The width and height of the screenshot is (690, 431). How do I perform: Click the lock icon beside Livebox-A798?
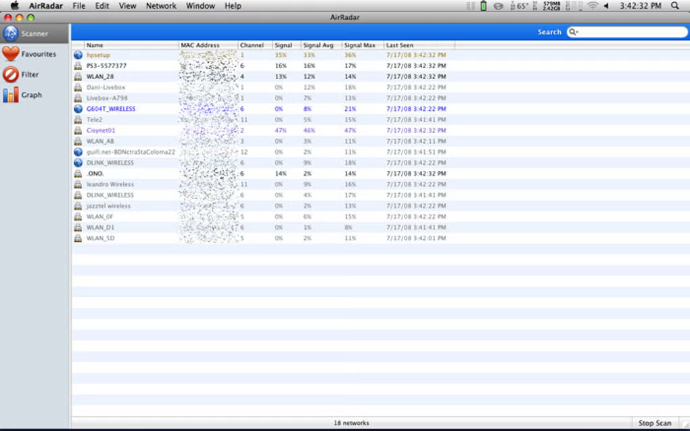(78, 98)
